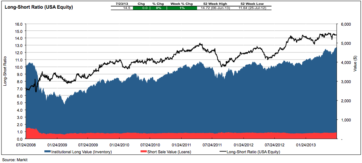Click the 'Source: Markit' text

15,160
